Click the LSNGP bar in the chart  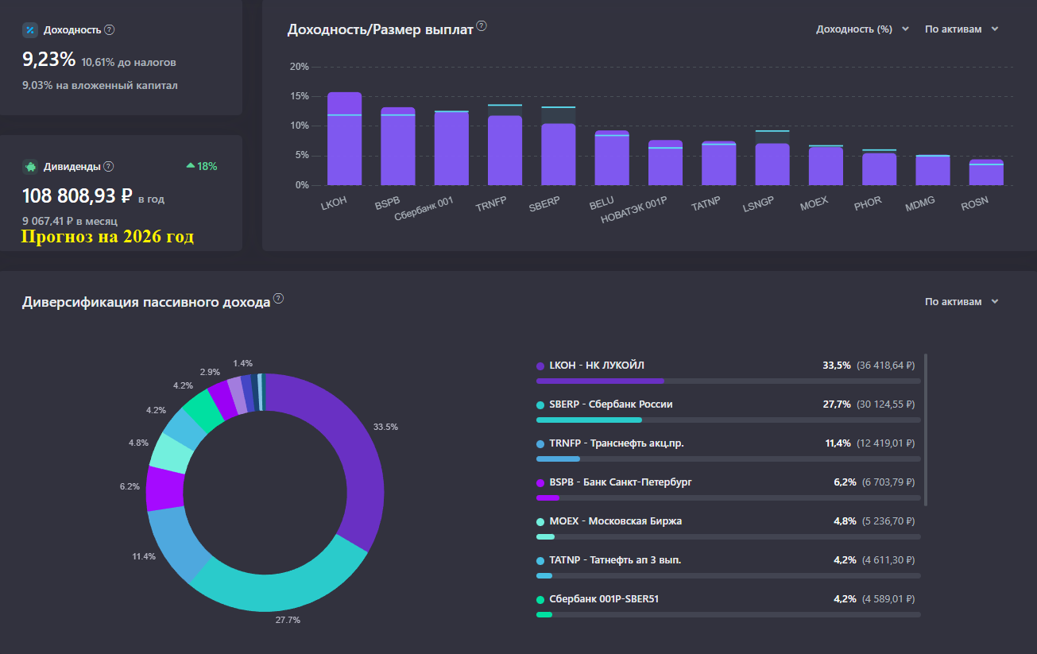click(772, 164)
